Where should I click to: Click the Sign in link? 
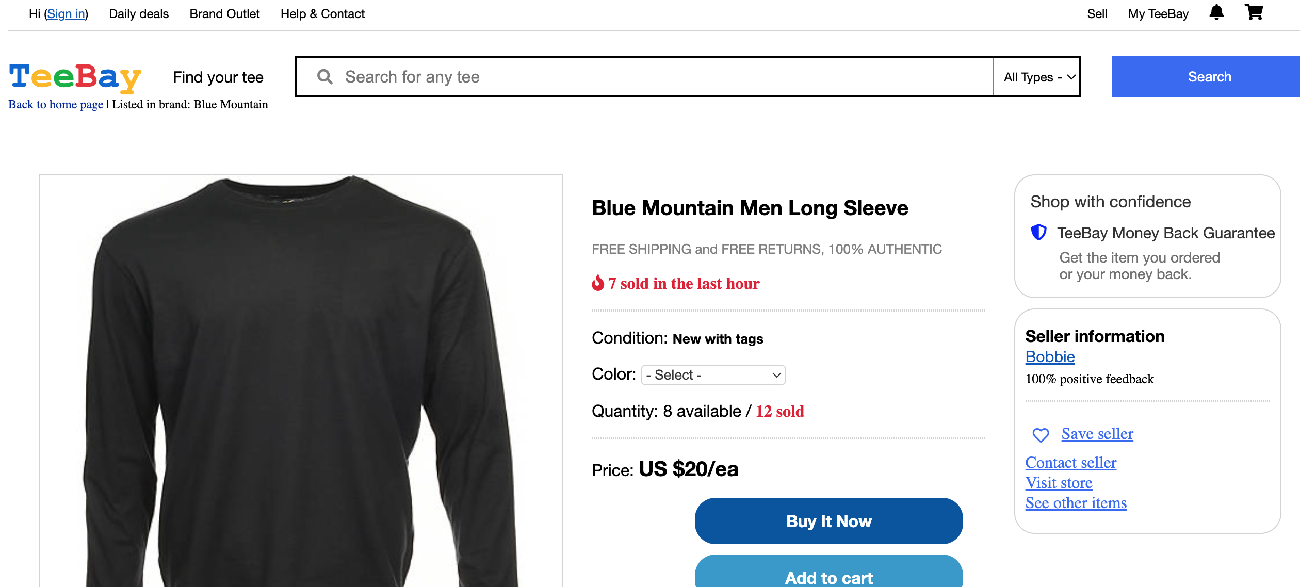(66, 14)
